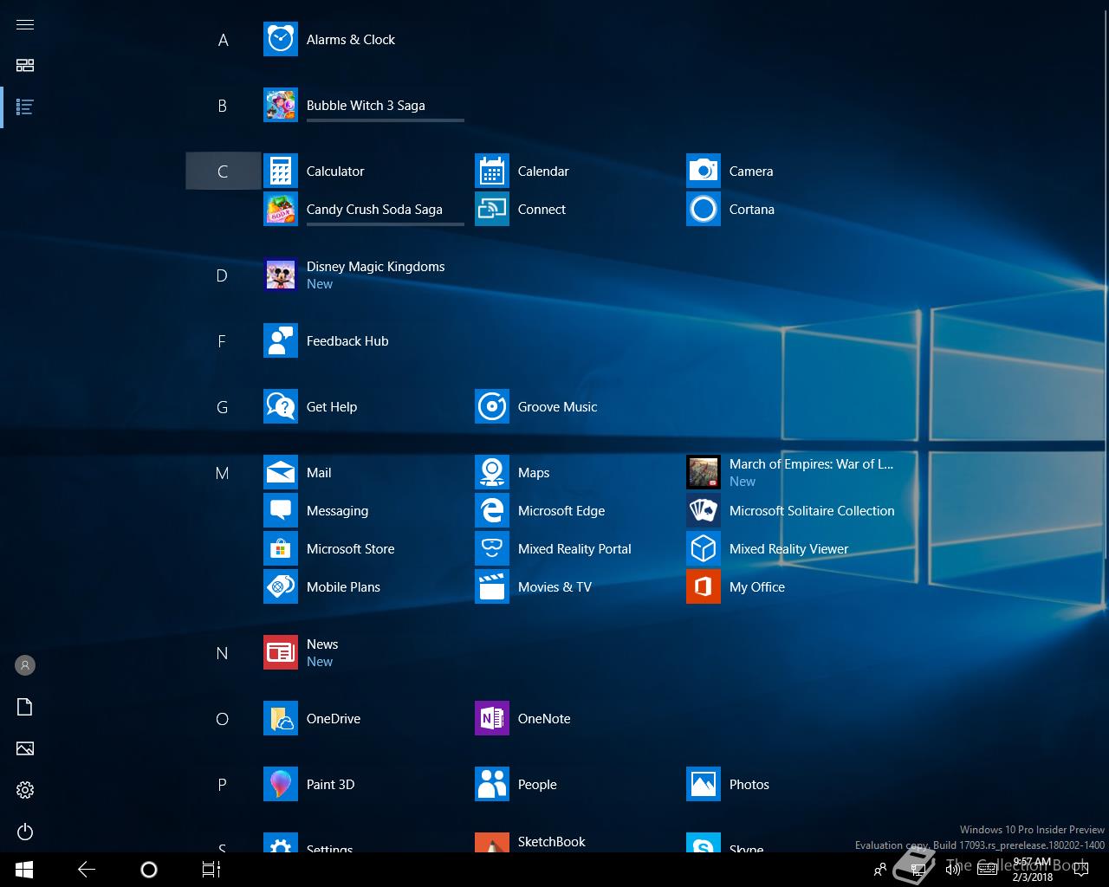This screenshot has height=887, width=1109.
Task: Select the letter P section header
Action: tap(223, 785)
